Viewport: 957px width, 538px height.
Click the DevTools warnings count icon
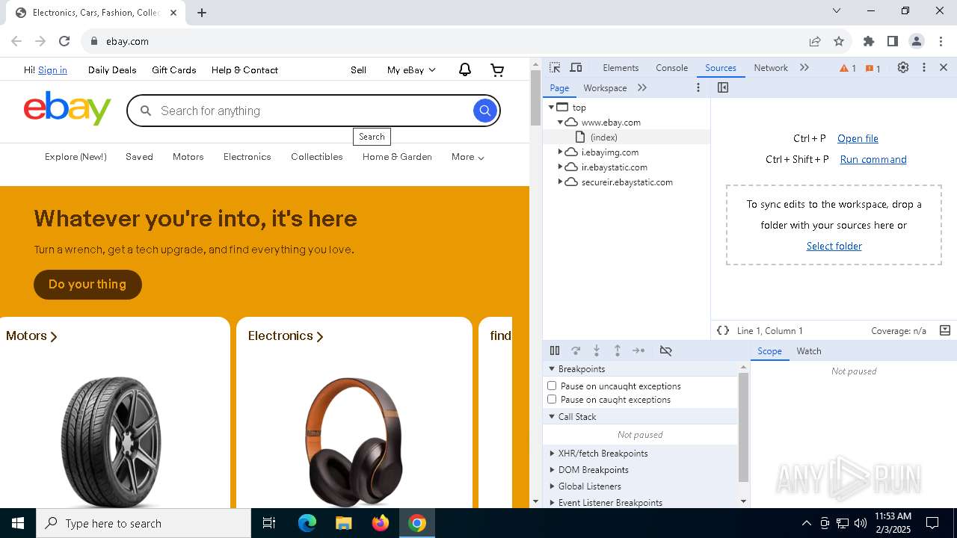[848, 68]
